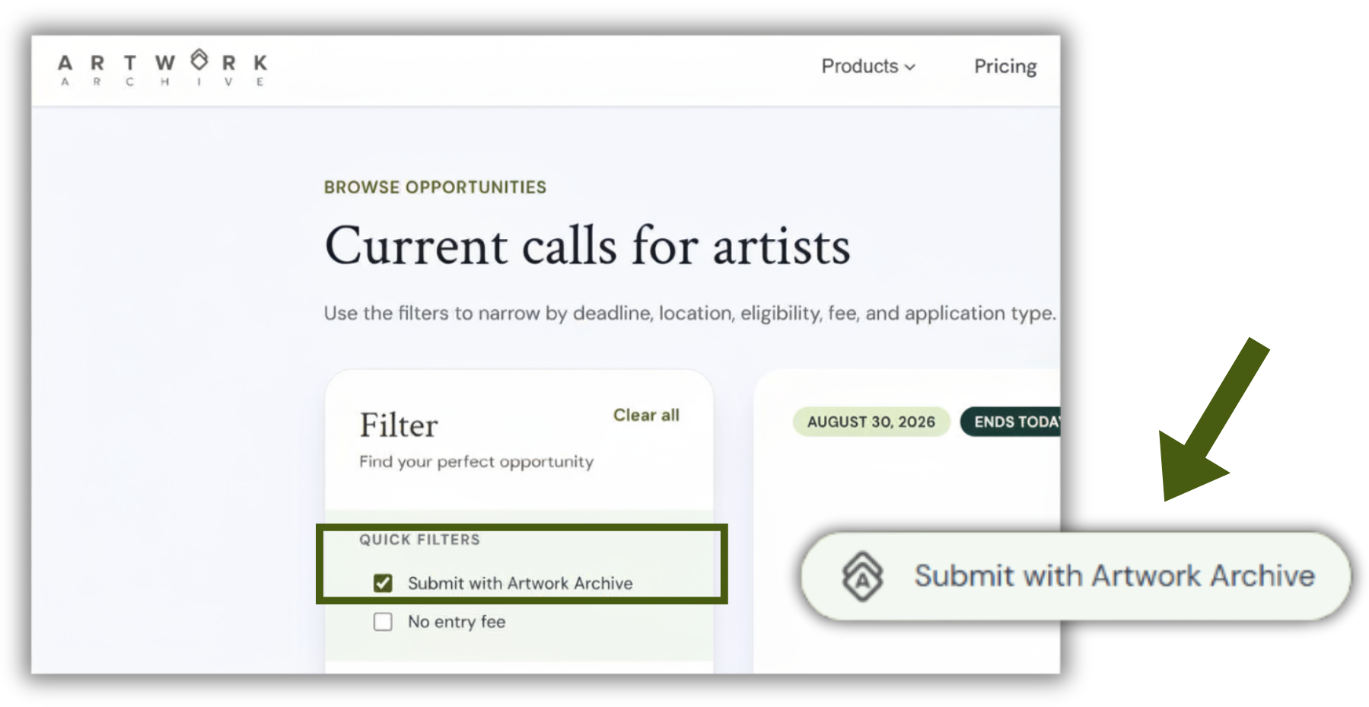1369x707 pixels.
Task: Click the filters description sentence below the heading
Action: coord(690,314)
